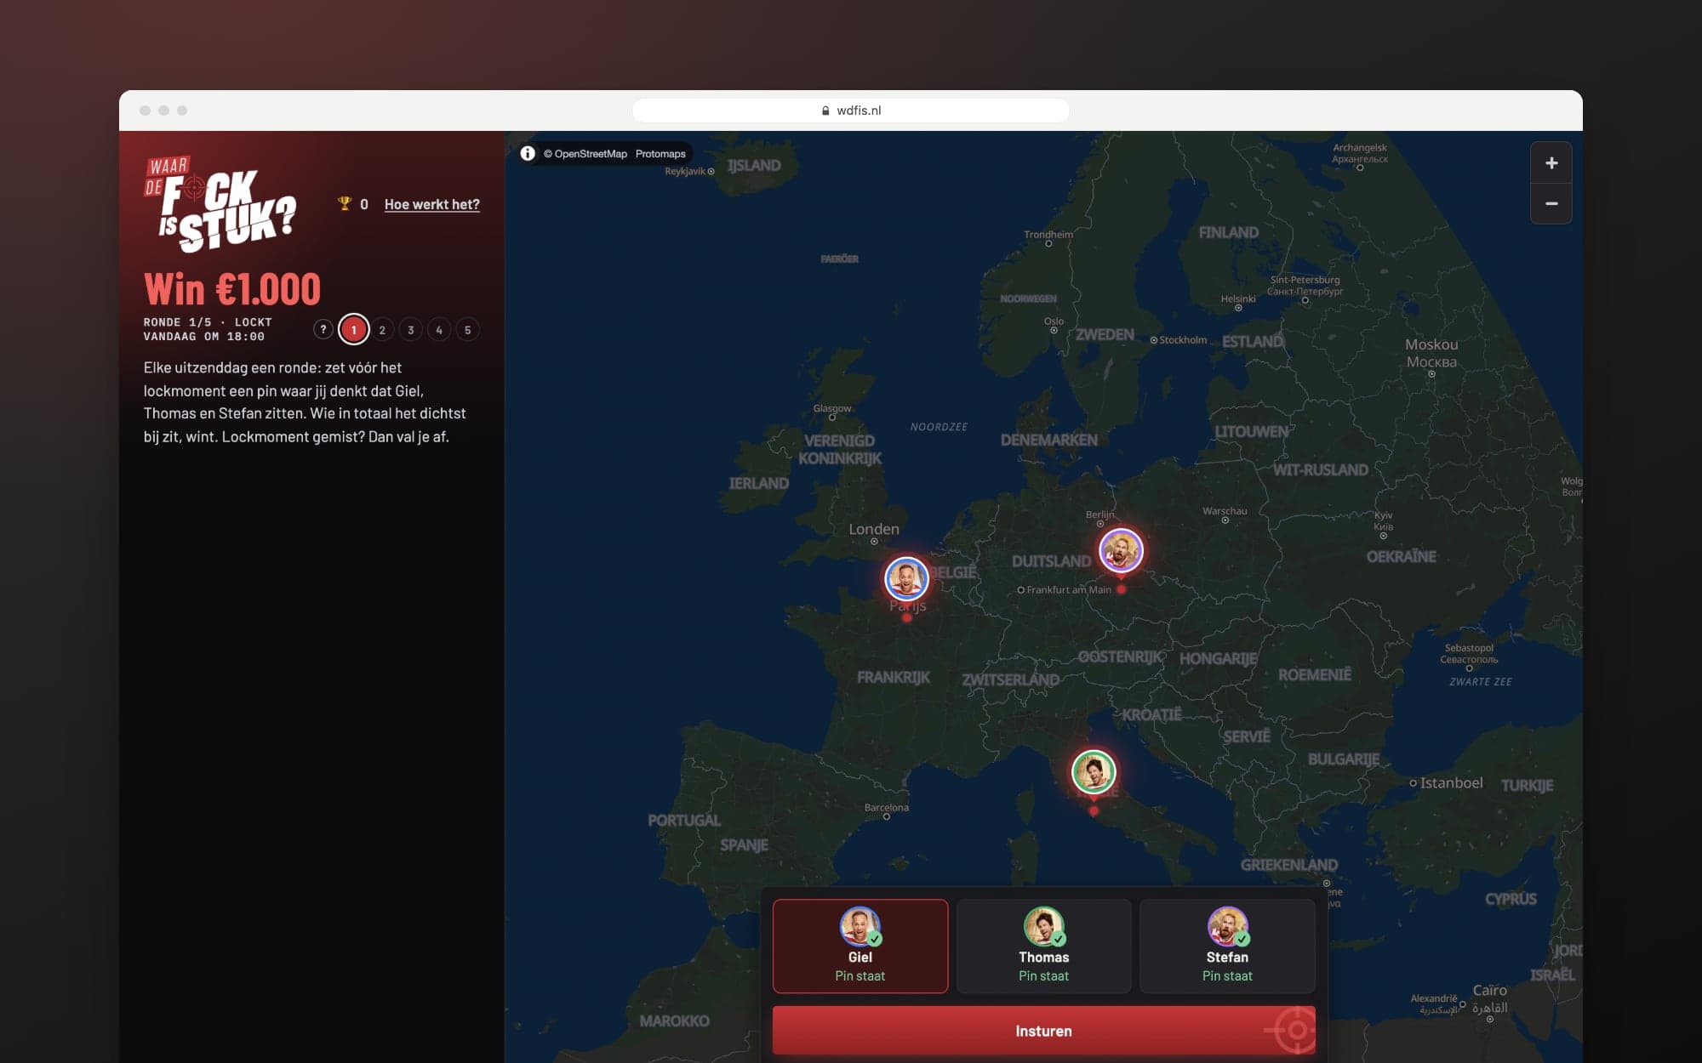Click the Stockholm city label

1183,340
